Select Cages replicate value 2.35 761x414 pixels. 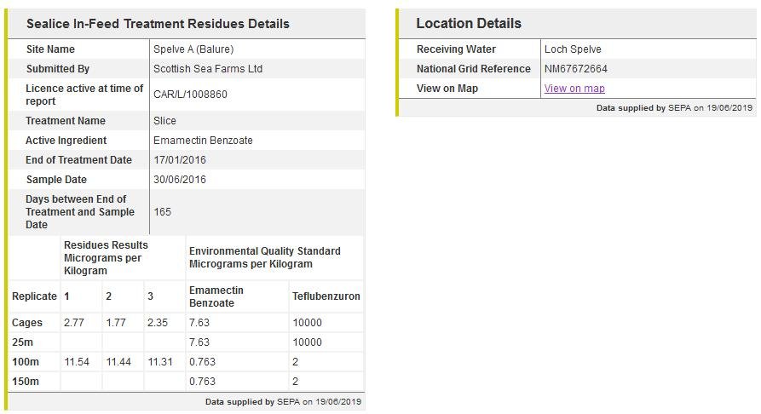(x=158, y=323)
